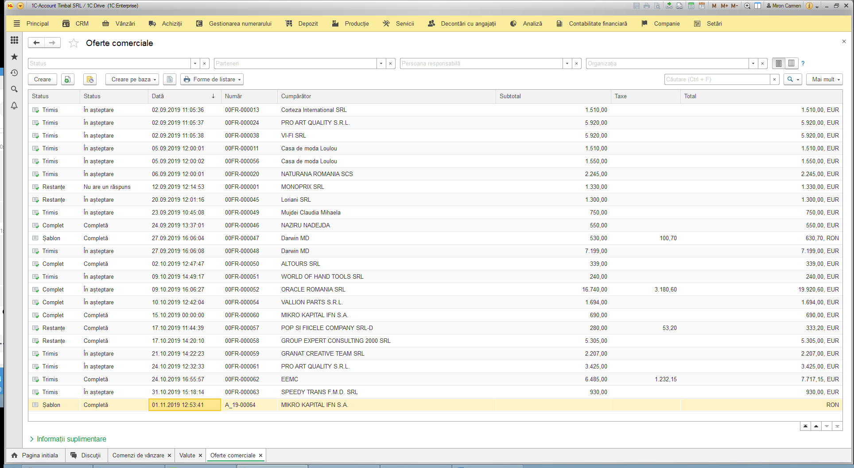This screenshot has height=468, width=854.
Task: Clear the search field with X
Action: tap(774, 80)
